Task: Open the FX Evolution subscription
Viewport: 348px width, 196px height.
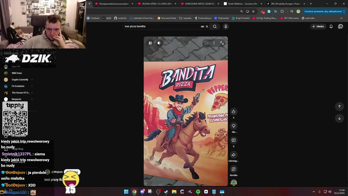Action: [18, 86]
